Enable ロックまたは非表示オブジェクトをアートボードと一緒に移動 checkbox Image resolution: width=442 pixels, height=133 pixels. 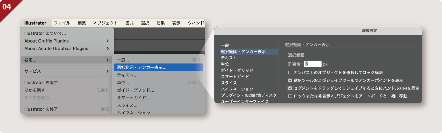pos(290,96)
